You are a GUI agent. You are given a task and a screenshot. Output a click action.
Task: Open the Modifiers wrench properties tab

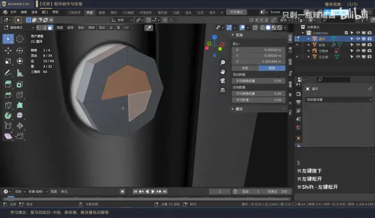pos(299,145)
